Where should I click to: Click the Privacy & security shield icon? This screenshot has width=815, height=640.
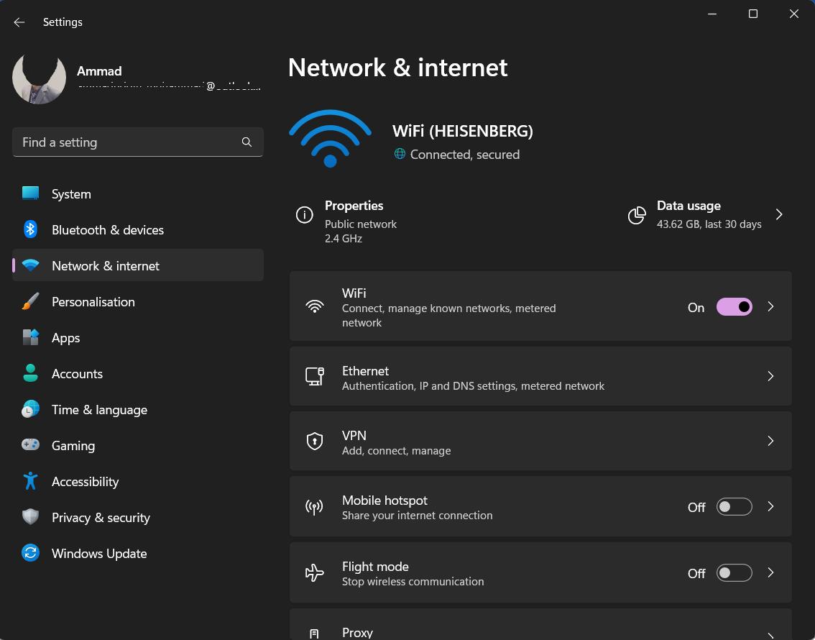pos(30,517)
